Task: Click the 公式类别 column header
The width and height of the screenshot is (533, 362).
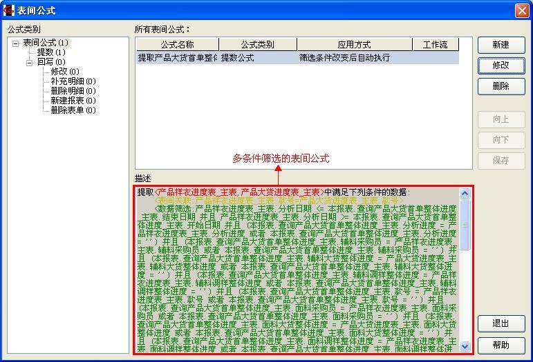Action: [x=257, y=45]
